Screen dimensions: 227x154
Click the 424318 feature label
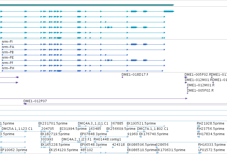click(118, 145)
